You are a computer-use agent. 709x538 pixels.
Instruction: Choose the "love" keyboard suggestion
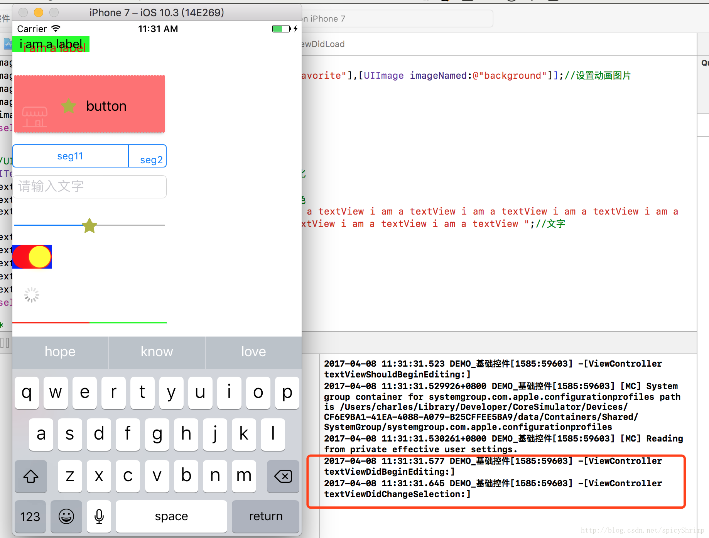point(254,352)
